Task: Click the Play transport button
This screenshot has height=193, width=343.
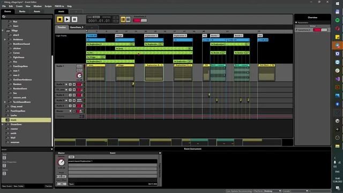Action: (67, 19)
